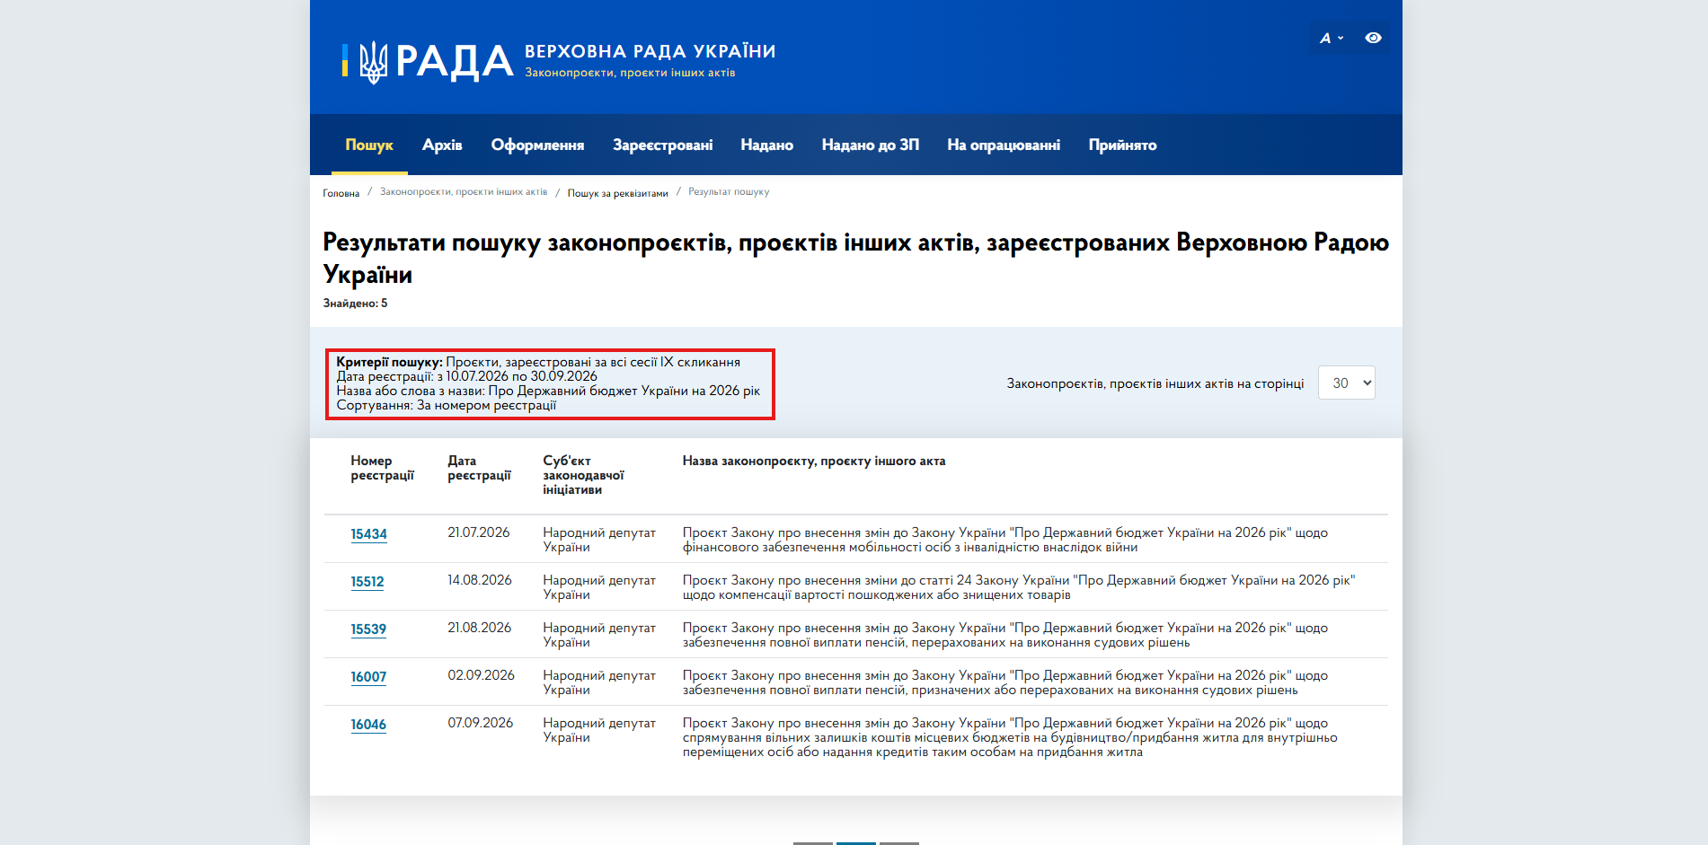
Task: Open the Надано до ЗП tab
Action: coord(870,145)
